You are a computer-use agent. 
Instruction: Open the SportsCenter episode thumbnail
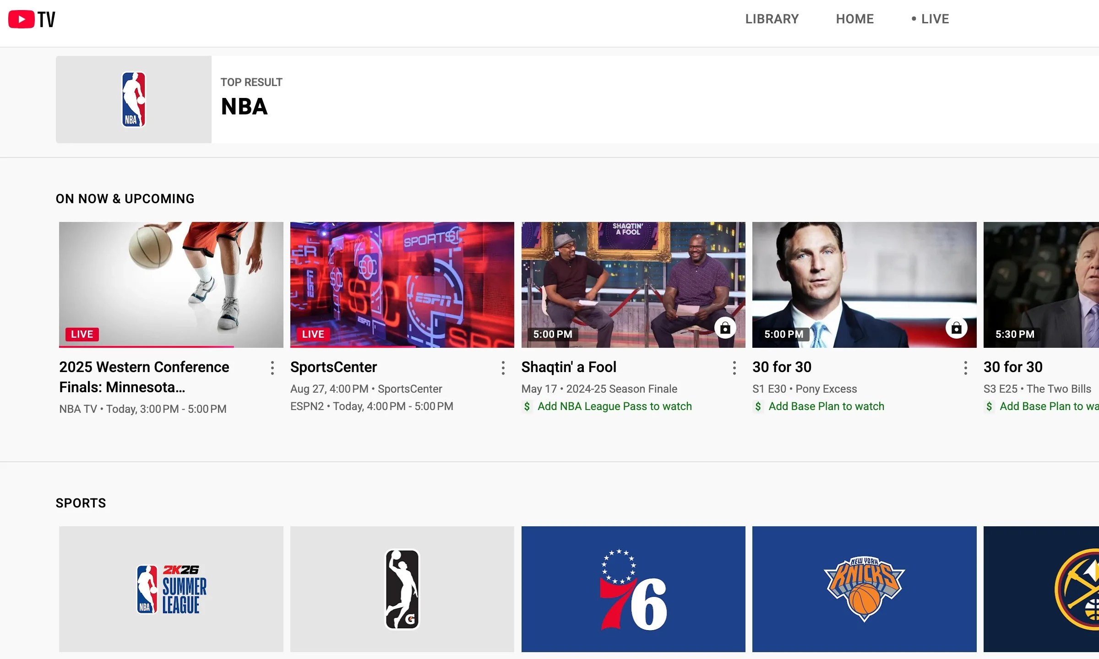tap(402, 284)
